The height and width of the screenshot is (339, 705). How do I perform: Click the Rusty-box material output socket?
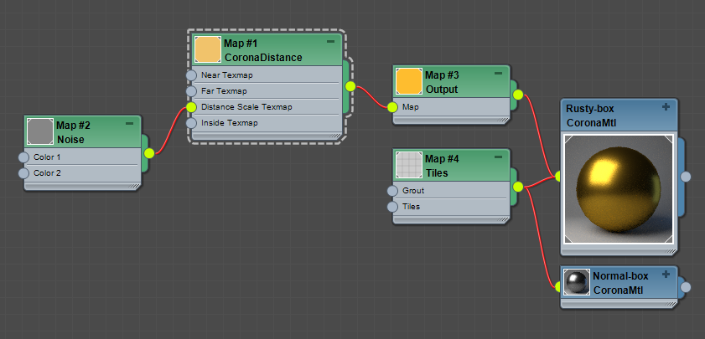685,177
